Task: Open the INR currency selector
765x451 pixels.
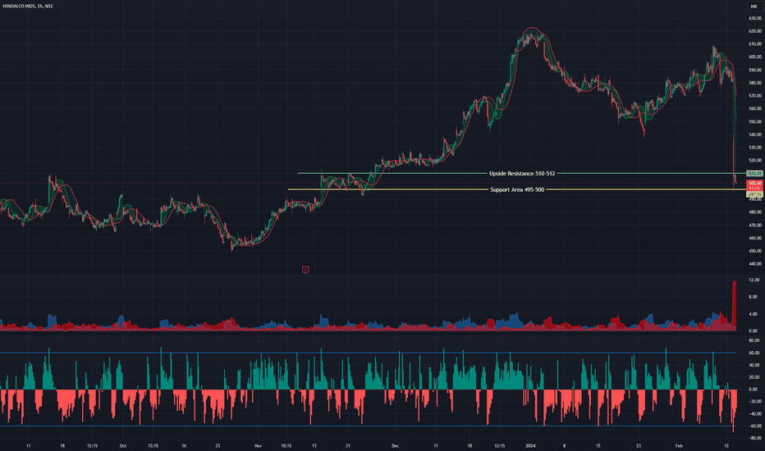Action: tap(754, 7)
